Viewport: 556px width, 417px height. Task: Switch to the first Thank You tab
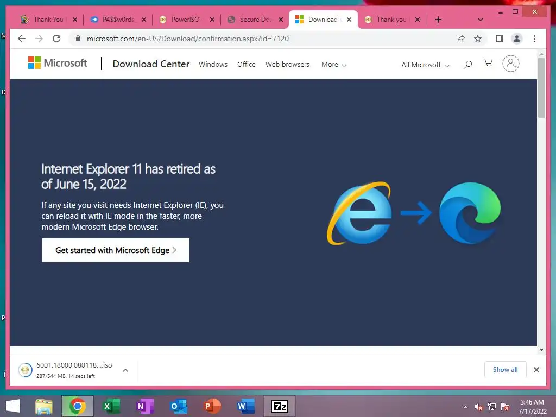(x=43, y=20)
